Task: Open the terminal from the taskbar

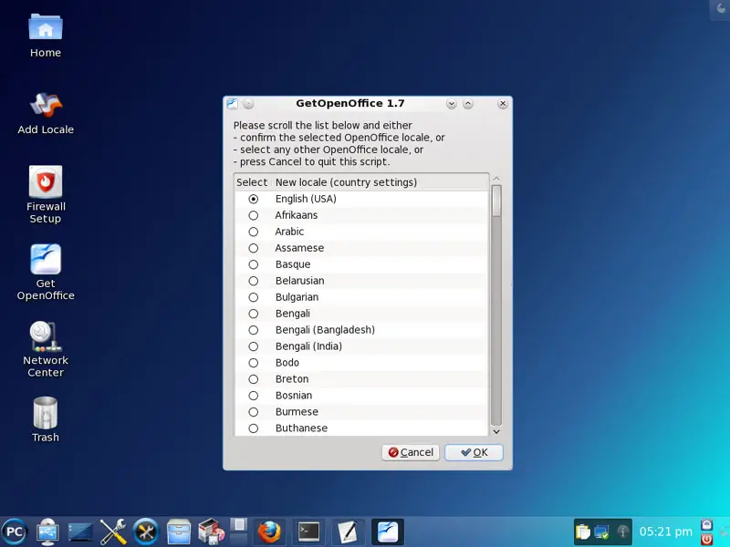Action: (x=309, y=532)
